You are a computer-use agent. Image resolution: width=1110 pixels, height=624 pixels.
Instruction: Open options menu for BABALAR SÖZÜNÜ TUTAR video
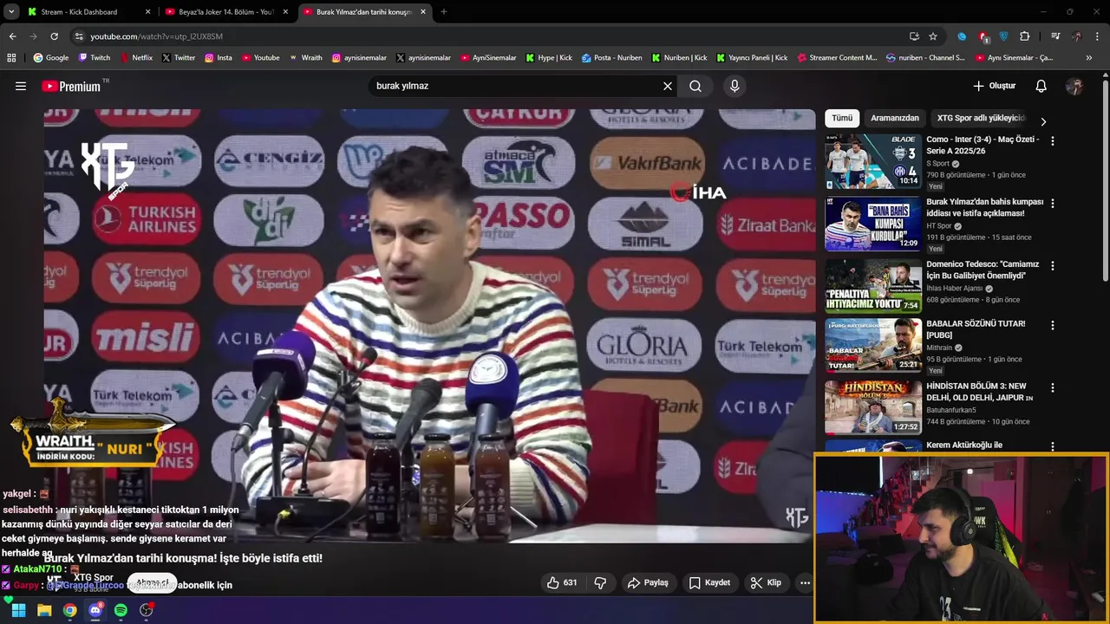[x=1053, y=325]
